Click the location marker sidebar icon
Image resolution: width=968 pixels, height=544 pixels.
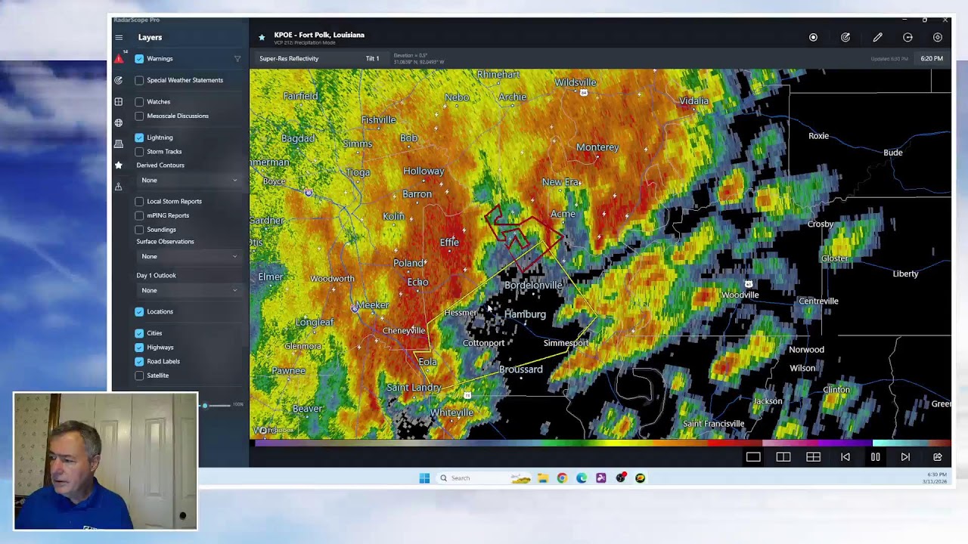(119, 187)
